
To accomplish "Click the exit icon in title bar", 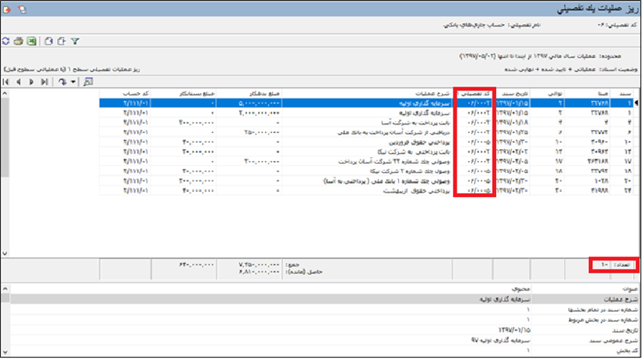I will [x=7, y=9].
